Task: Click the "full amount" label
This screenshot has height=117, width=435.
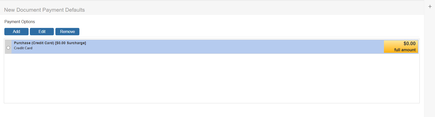Action: (405, 50)
